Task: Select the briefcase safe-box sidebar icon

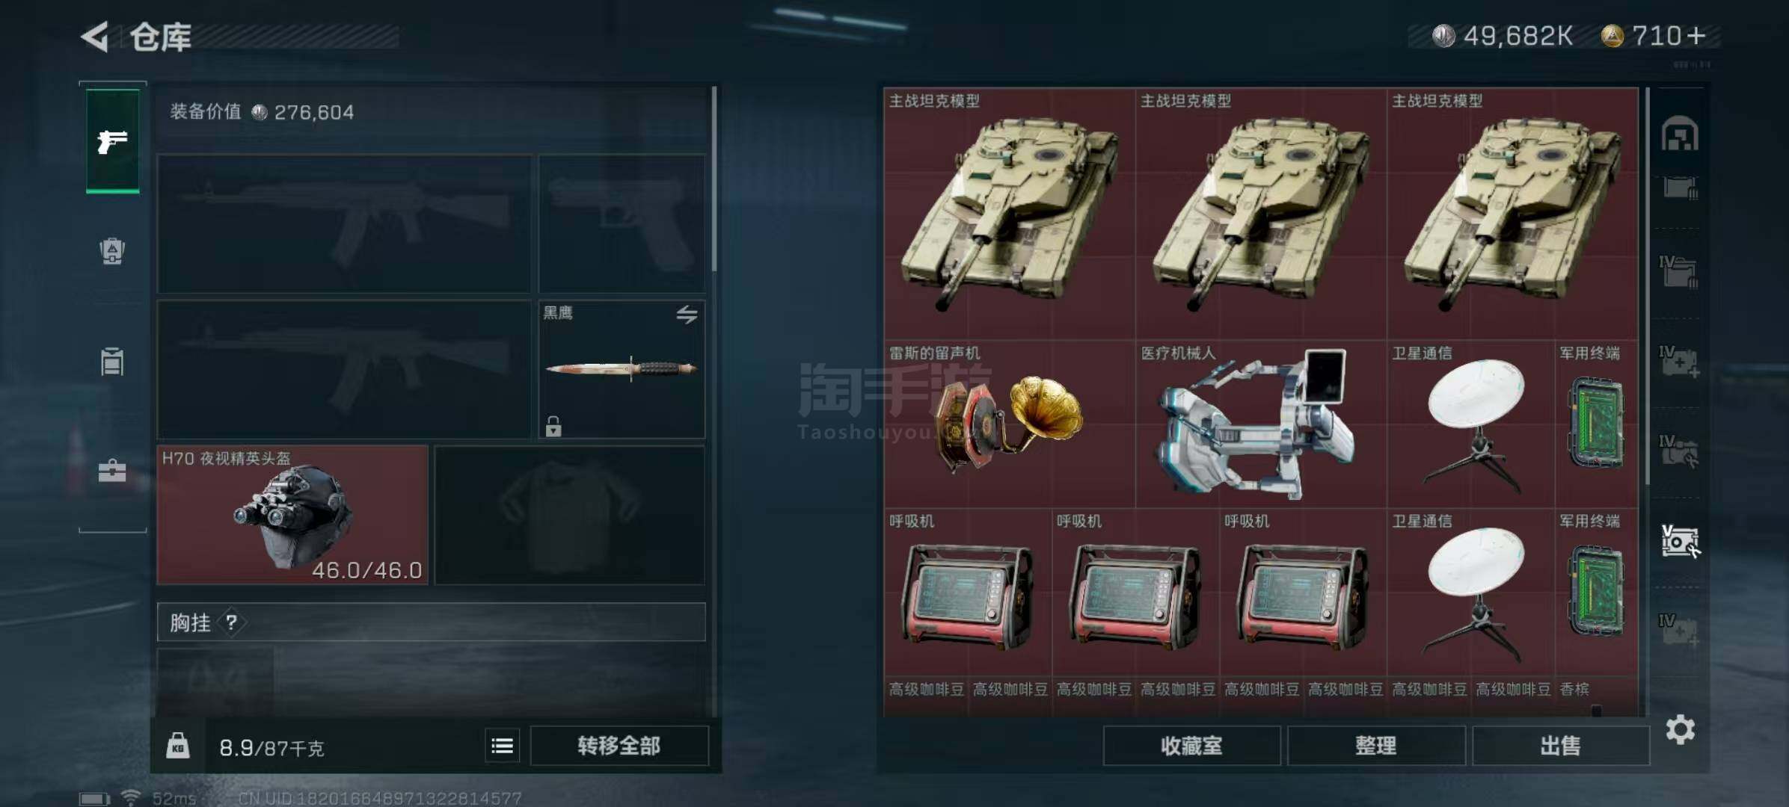Action: [112, 471]
